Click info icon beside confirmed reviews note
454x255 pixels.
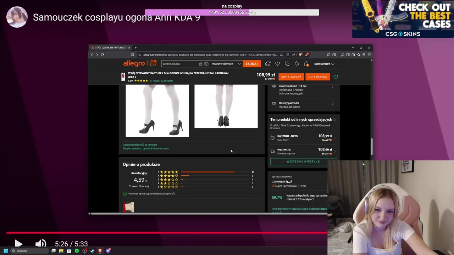point(173,194)
